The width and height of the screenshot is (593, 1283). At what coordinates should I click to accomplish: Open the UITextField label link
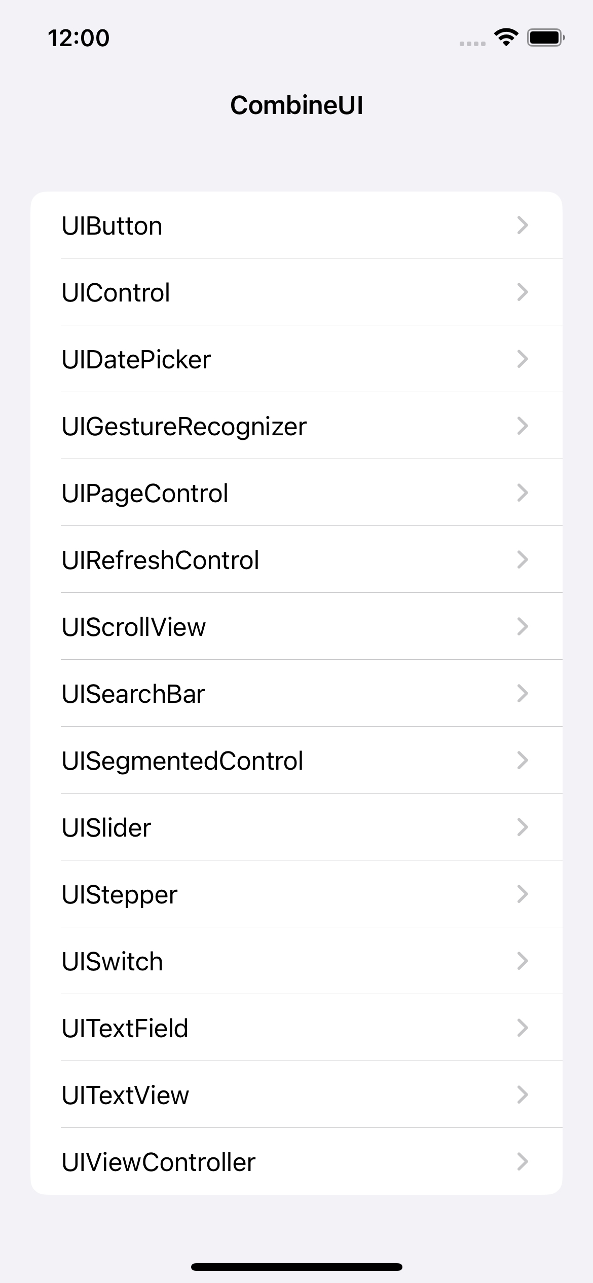click(x=125, y=1028)
